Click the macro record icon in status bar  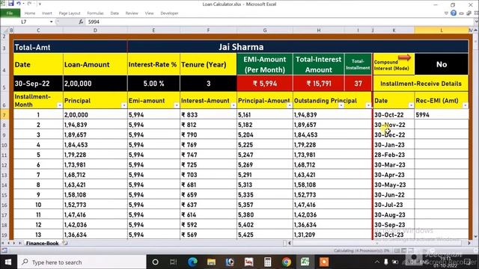pyautogui.click(x=4, y=251)
